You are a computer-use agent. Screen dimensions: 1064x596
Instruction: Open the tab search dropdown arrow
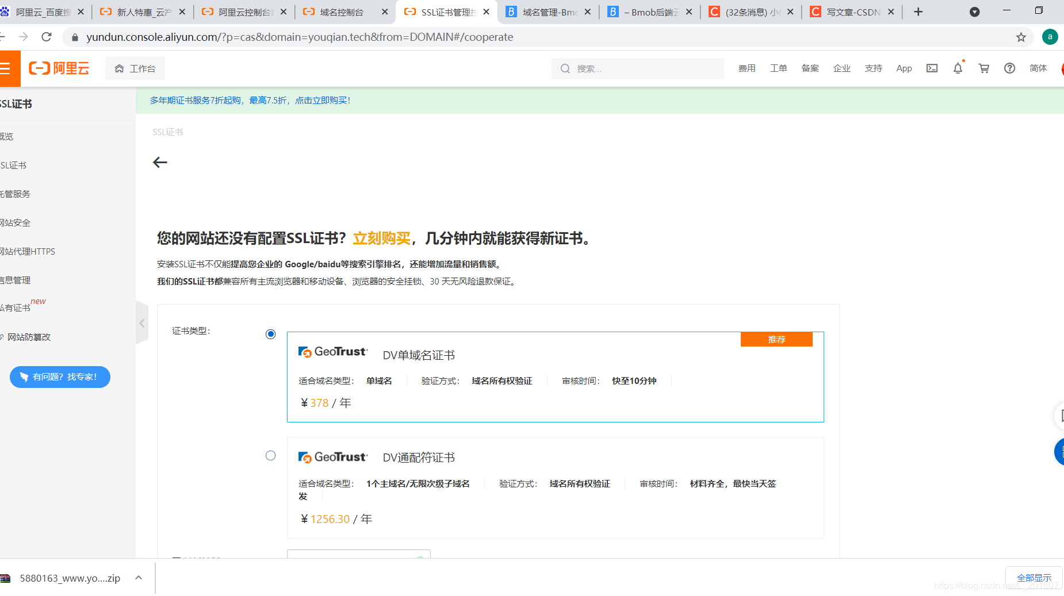(975, 12)
